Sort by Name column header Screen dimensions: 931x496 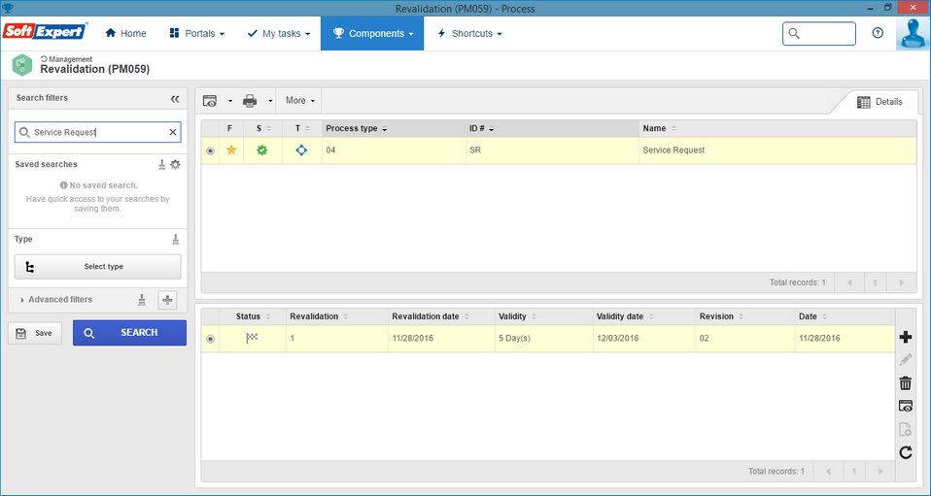777,128
